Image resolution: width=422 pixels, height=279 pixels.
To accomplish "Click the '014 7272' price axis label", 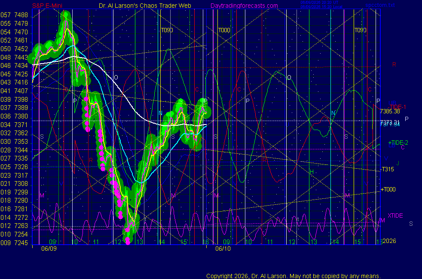I will (14, 218).
